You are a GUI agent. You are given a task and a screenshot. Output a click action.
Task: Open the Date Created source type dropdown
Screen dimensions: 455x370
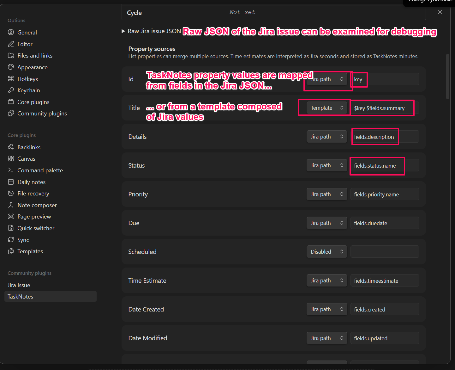pos(327,309)
